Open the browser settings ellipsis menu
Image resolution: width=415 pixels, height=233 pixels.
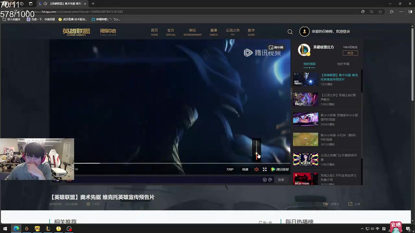pos(401,12)
